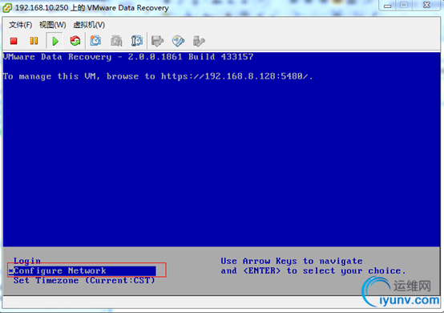The image size is (444, 313).
Task: Open the 文件(F) menu
Action: tap(20, 25)
